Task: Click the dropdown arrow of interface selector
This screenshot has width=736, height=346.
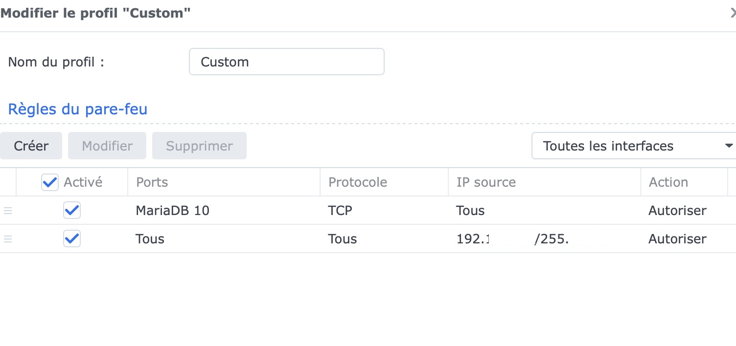Action: tap(729, 146)
